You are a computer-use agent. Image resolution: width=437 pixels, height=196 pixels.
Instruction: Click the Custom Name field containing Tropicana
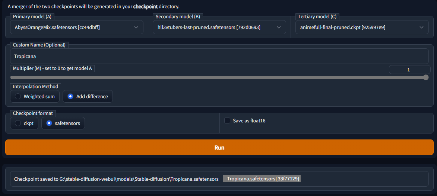[219, 57]
